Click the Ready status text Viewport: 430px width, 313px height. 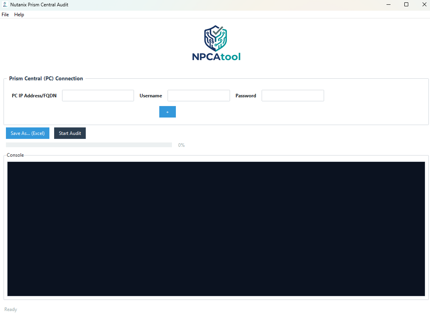[10, 309]
